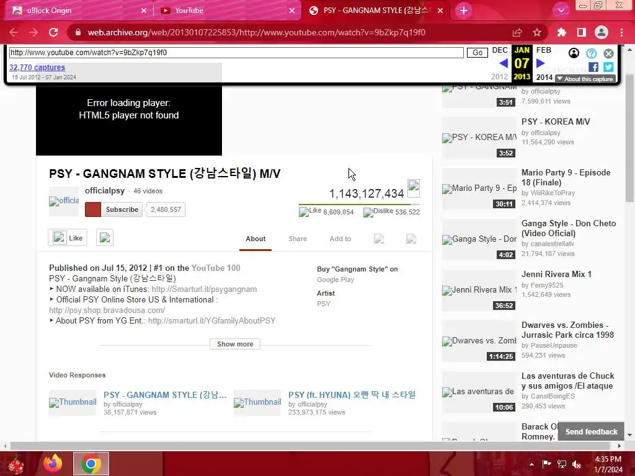635x476 pixels.
Task: Go to previous capture with blue left arrow
Action: (x=504, y=64)
